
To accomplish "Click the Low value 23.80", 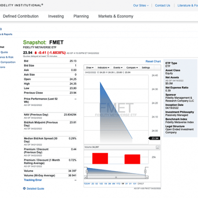I will (x=73, y=88).
